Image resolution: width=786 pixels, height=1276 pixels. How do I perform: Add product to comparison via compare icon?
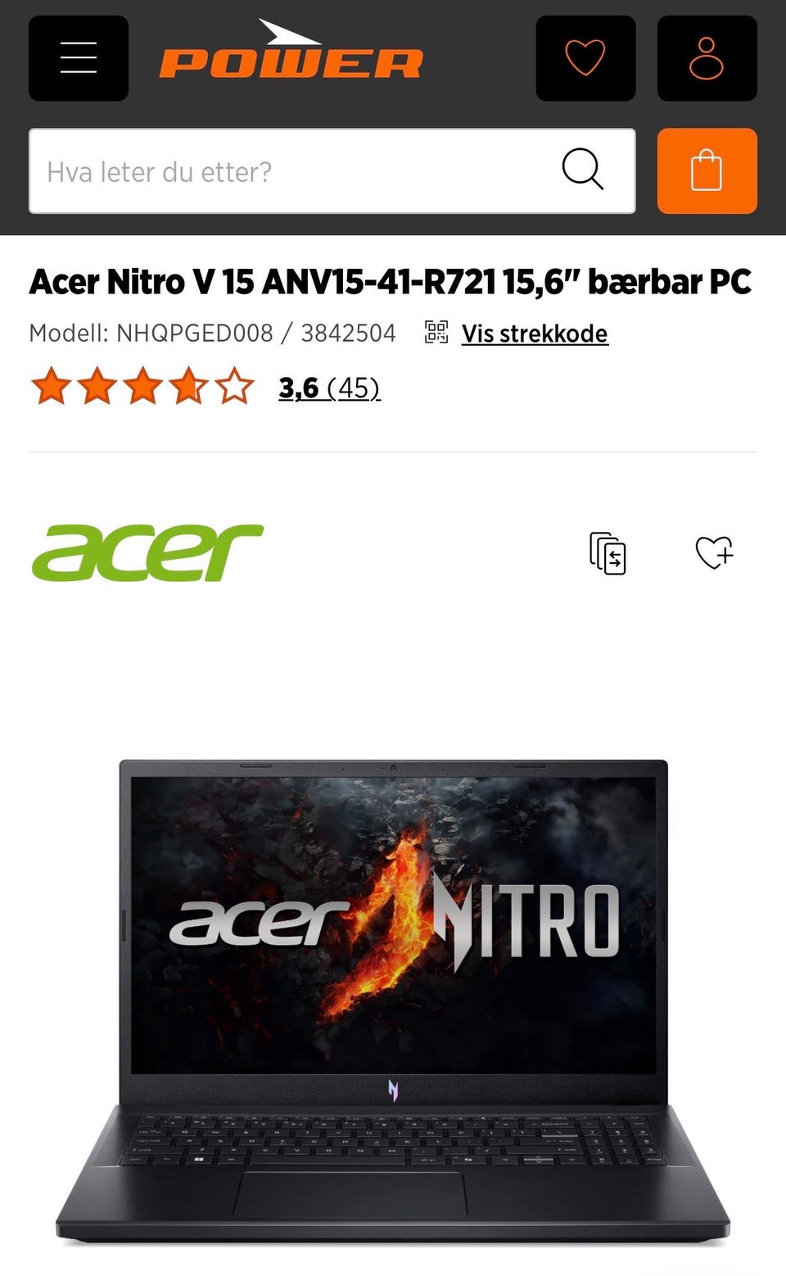tap(608, 553)
